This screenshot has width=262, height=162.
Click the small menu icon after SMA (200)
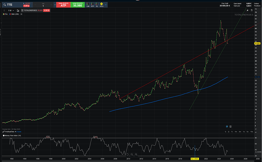click(x=21, y=14)
